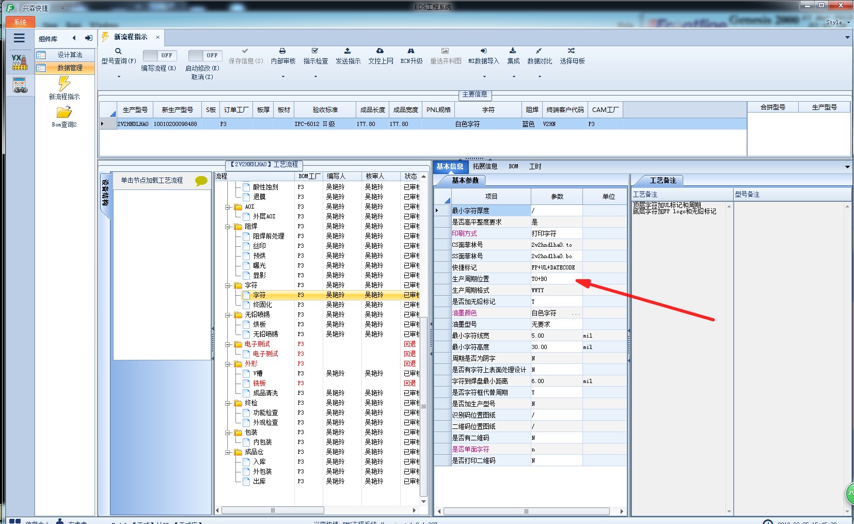Sort by 生产型号 column header
The height and width of the screenshot is (524, 854).
point(135,110)
